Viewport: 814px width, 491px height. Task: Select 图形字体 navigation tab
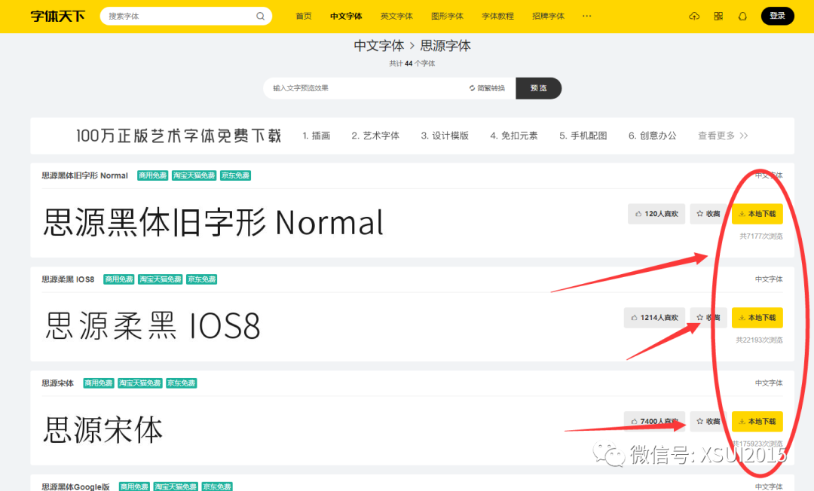pyautogui.click(x=447, y=16)
